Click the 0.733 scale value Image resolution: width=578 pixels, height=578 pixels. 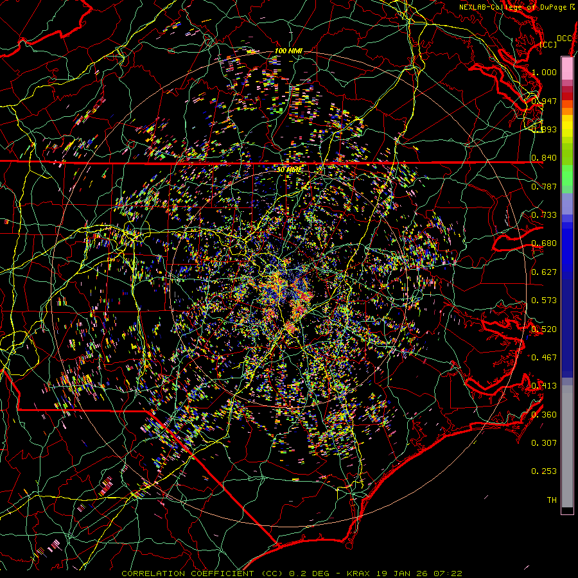click(544, 215)
